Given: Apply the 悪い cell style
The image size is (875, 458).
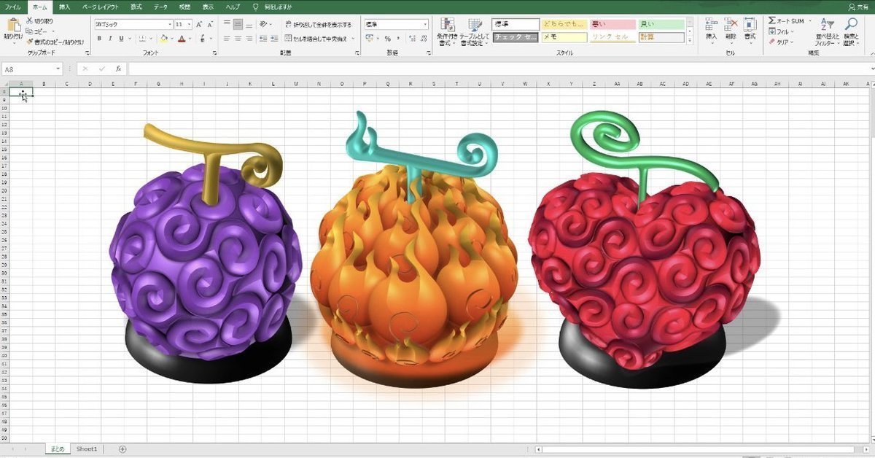Looking at the screenshot, I should coord(613,24).
